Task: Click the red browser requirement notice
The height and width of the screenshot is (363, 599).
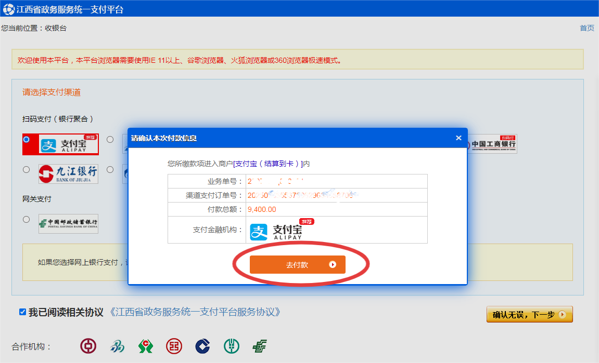Action: [x=180, y=60]
